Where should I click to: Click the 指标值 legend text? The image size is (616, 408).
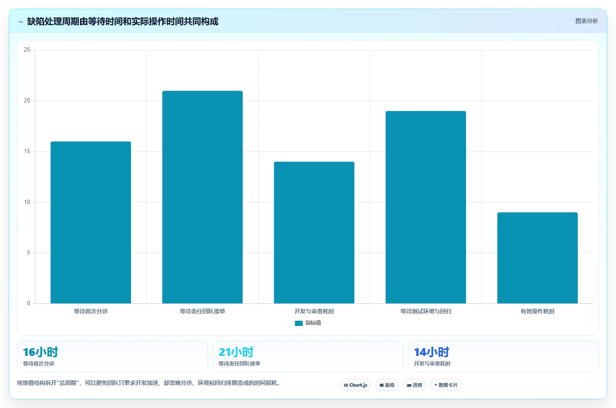(x=313, y=323)
